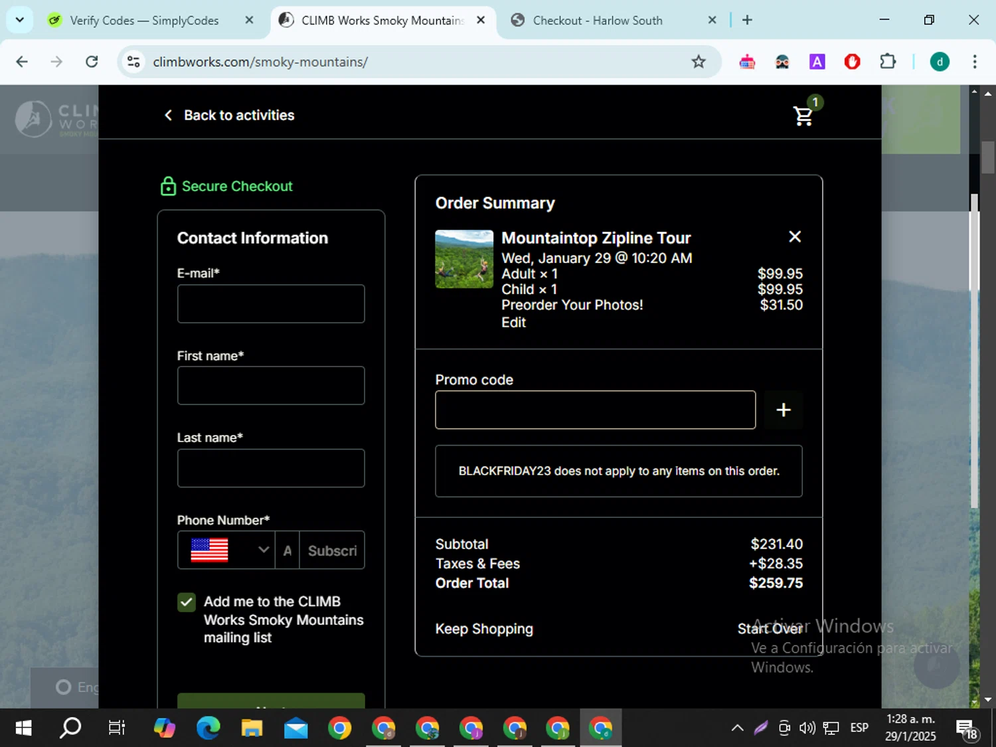Open the Windows Start menu
The height and width of the screenshot is (747, 996).
click(x=23, y=728)
